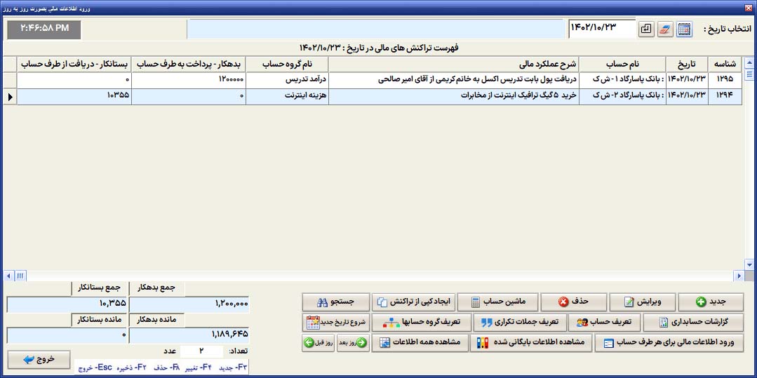The width and height of the screenshot is (757, 378).
Task: Click the empty light-blue bar at top
Action: (x=375, y=29)
